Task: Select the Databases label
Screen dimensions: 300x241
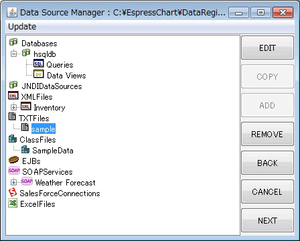Action: coord(40,44)
